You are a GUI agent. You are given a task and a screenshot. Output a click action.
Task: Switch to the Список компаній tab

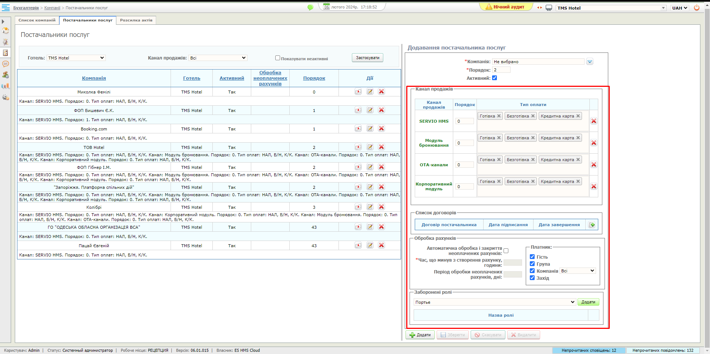coord(37,20)
